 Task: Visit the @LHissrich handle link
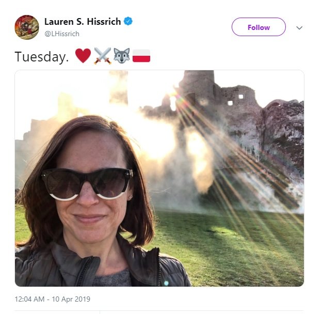click(61, 33)
